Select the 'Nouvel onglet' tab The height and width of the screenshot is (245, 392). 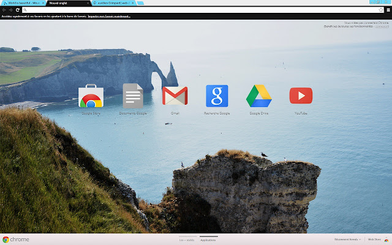tap(68, 3)
